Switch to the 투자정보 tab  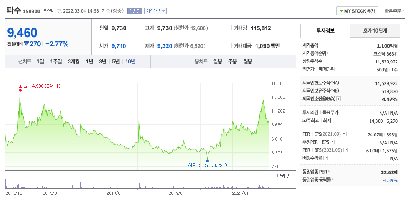(325, 30)
